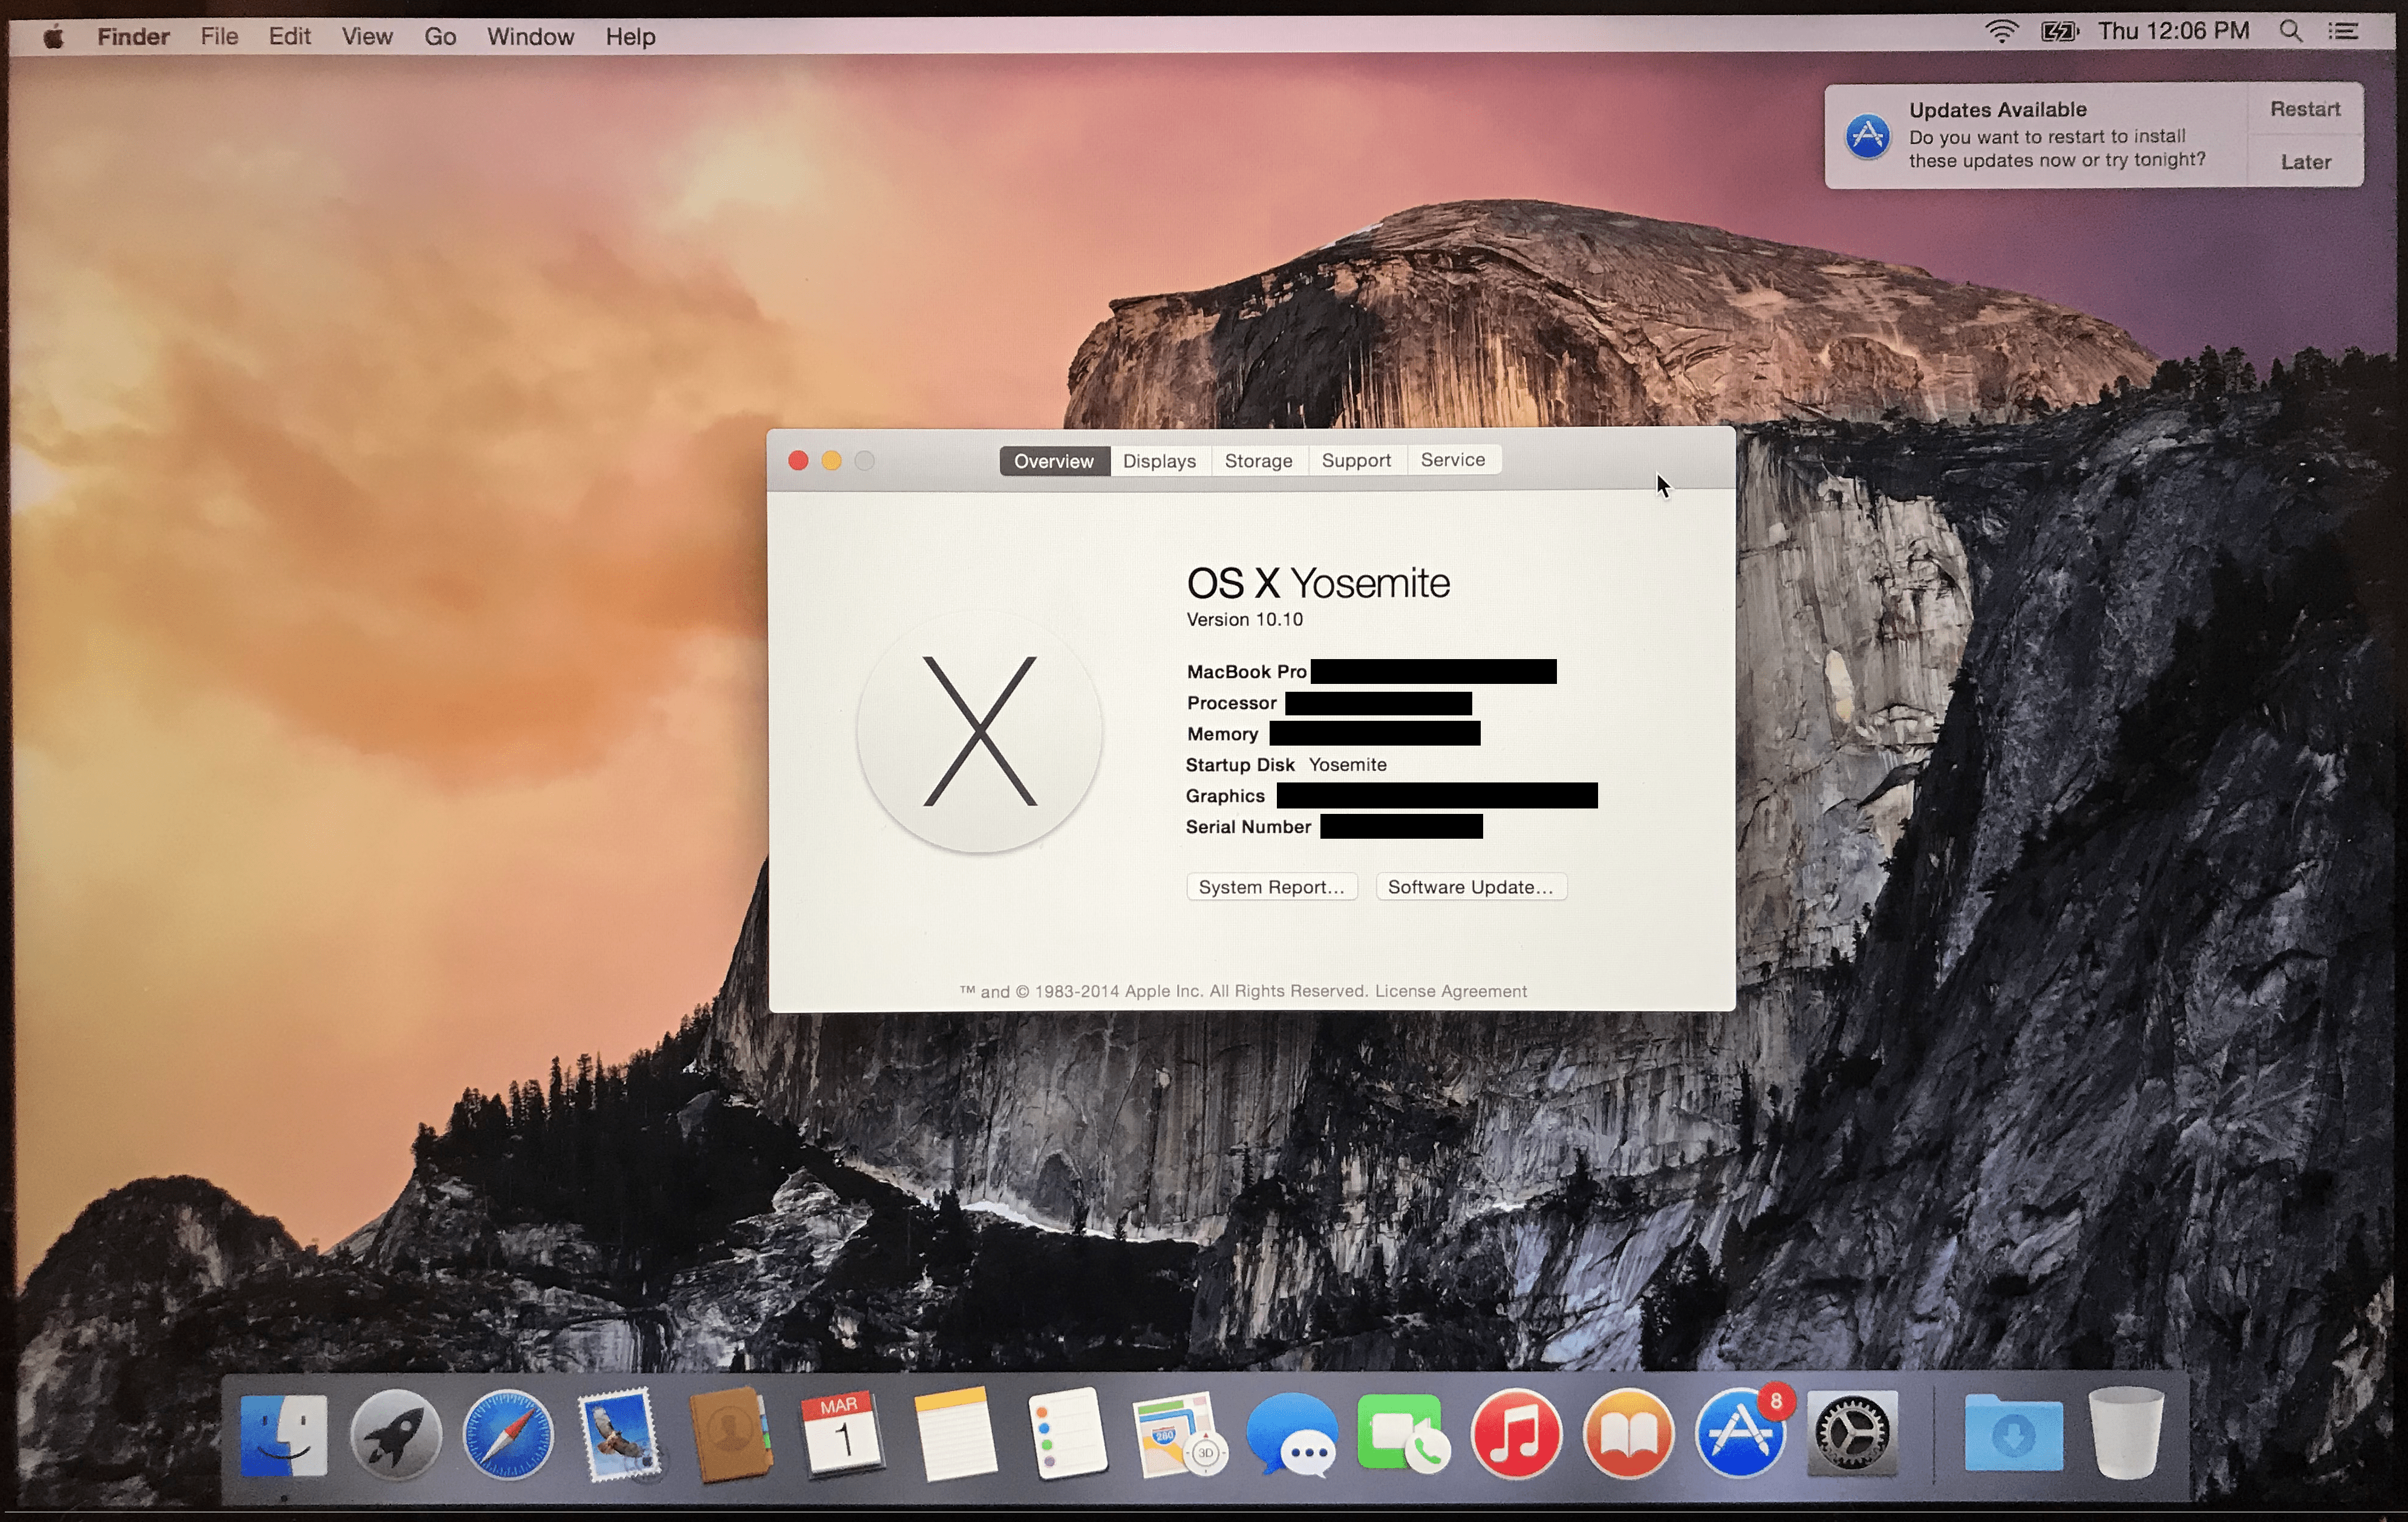This screenshot has height=1522, width=2408.
Task: Open Safari compass icon in Dock
Action: click(508, 1435)
